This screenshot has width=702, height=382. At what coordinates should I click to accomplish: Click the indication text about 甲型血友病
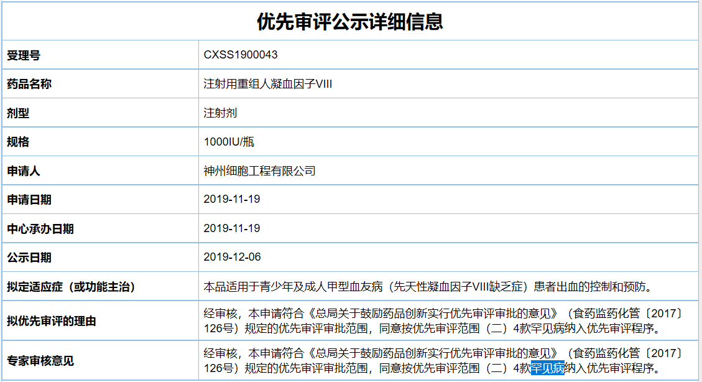click(x=428, y=287)
